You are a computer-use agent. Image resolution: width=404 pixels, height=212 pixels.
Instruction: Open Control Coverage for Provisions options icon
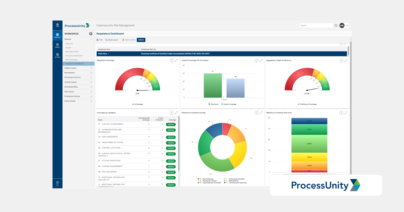click(257, 61)
